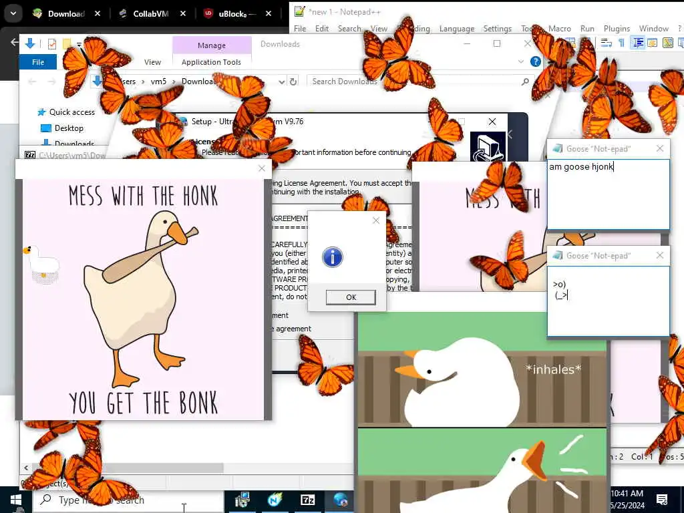The height and width of the screenshot is (513, 684).
Task: Click the Explorer help question mark icon
Action: click(x=535, y=62)
